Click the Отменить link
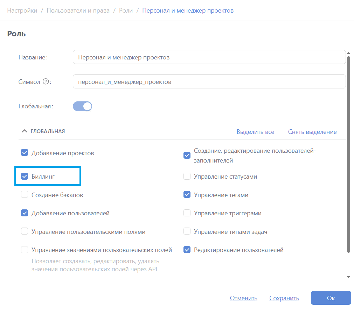 [243, 298]
